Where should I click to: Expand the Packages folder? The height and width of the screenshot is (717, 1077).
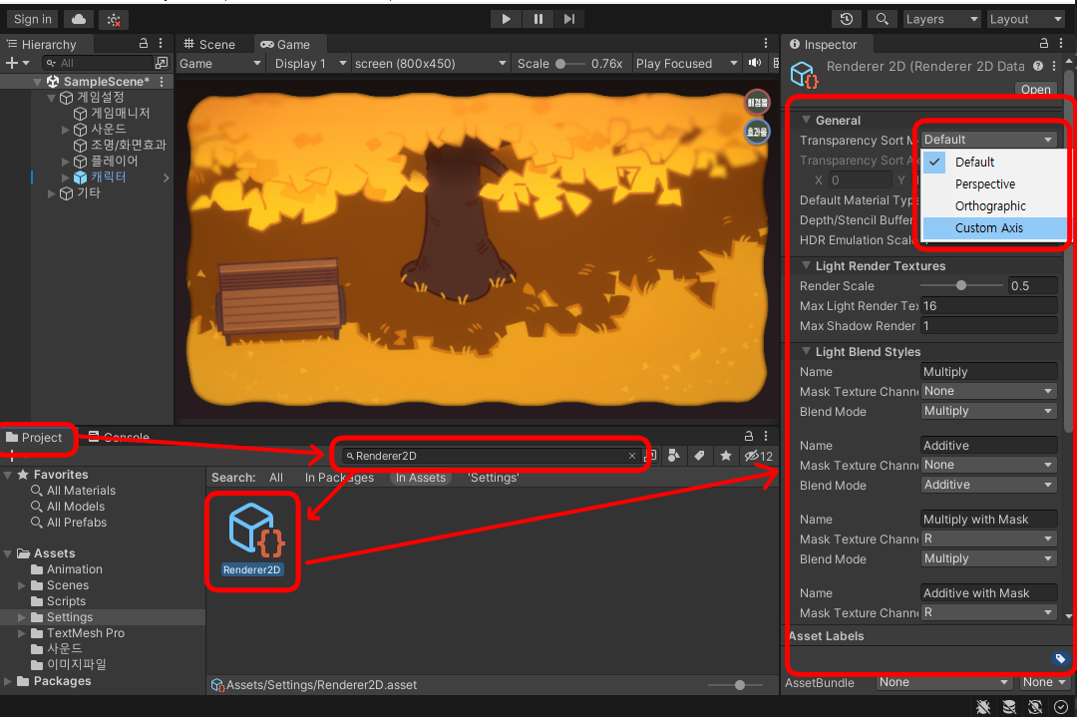tap(8, 681)
